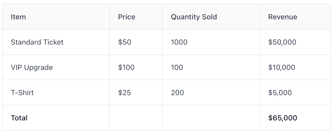This screenshot has height=133, width=333.
Task: Click the 100 quantity sold cell
Action: (177, 67)
